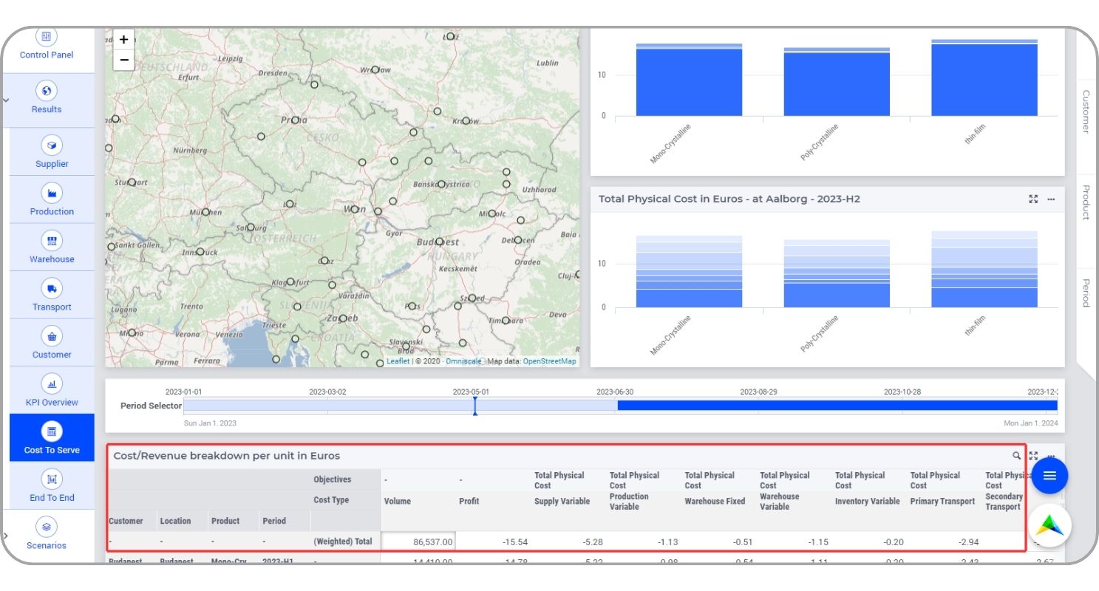Open the Transport page
This screenshot has height=591, width=1099.
[x=52, y=295]
